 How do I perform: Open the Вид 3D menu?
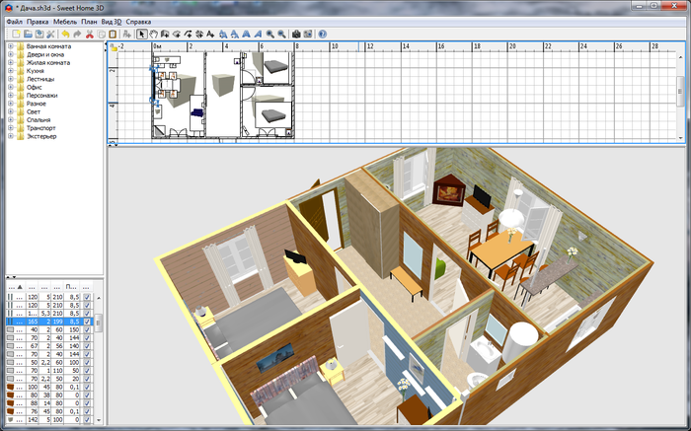click(112, 20)
